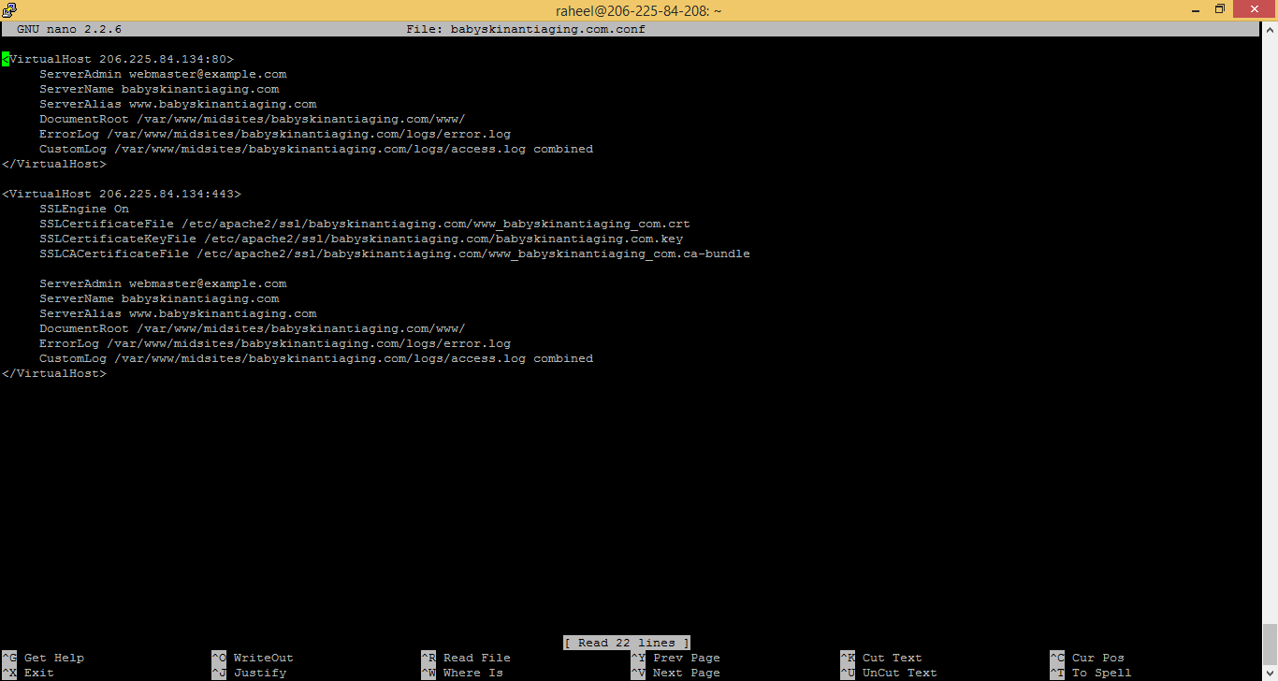Click the Justify shortcut label
Viewport: 1278px width, 681px height.
(x=260, y=673)
